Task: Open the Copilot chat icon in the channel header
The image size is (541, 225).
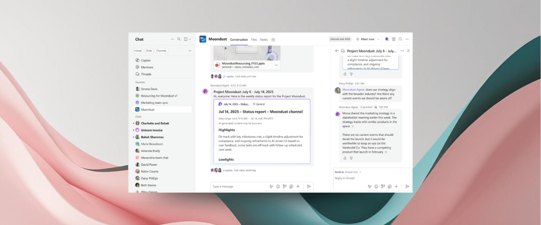Action: (387, 39)
